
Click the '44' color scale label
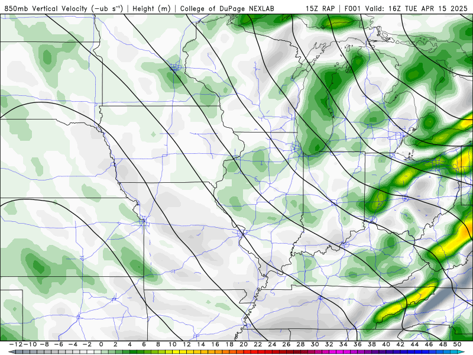pos(414,344)
